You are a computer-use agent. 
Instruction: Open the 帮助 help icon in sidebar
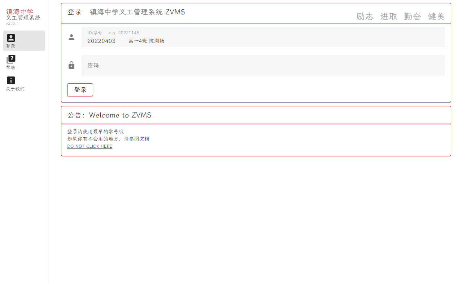(x=11, y=59)
